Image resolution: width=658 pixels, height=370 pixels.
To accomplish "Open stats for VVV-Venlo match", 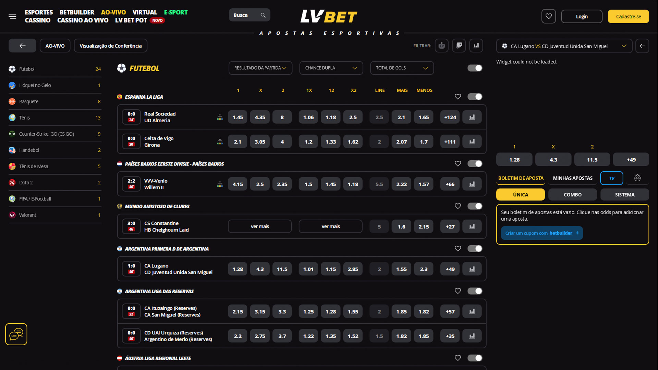I will click(x=472, y=184).
